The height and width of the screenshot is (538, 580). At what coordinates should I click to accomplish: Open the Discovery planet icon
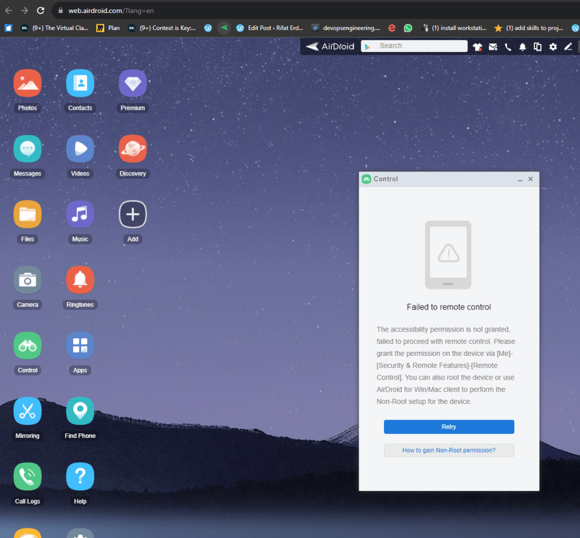pos(133,149)
